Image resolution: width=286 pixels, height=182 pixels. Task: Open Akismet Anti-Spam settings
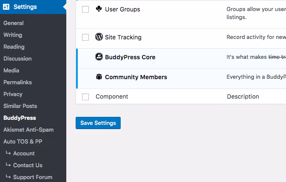[x=28, y=130]
